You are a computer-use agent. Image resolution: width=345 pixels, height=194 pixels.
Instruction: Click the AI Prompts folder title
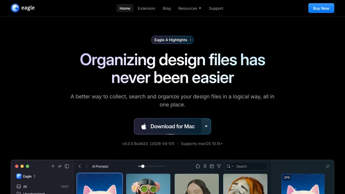(x=100, y=166)
